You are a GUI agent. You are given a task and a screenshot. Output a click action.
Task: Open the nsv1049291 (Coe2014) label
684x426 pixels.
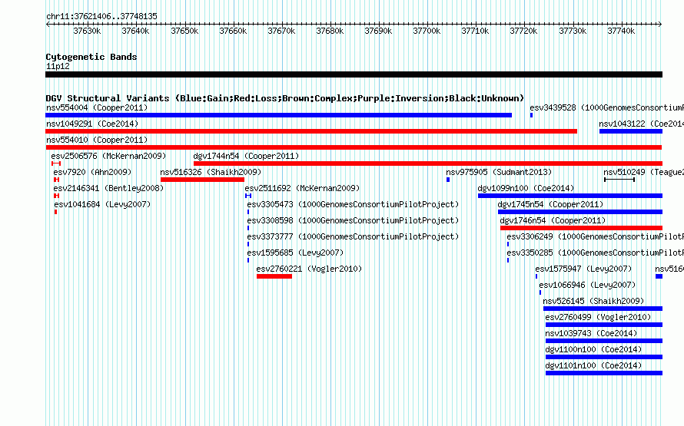pyautogui.click(x=92, y=124)
